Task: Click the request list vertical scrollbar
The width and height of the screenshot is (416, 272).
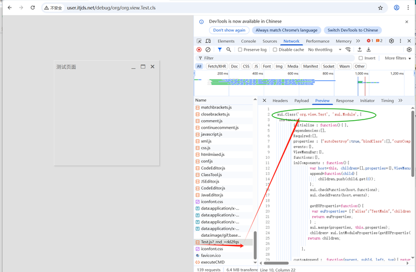Action: tap(255, 245)
